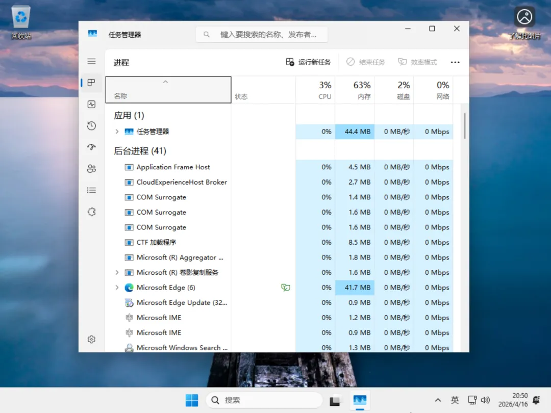Screen dimensions: 551x413
Task: Expand the Microsoft Edge (6) process group
Action: coord(117,287)
